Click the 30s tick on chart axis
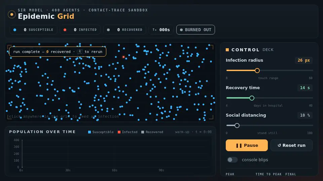The width and height of the screenshot is (323, 181). [68, 170]
